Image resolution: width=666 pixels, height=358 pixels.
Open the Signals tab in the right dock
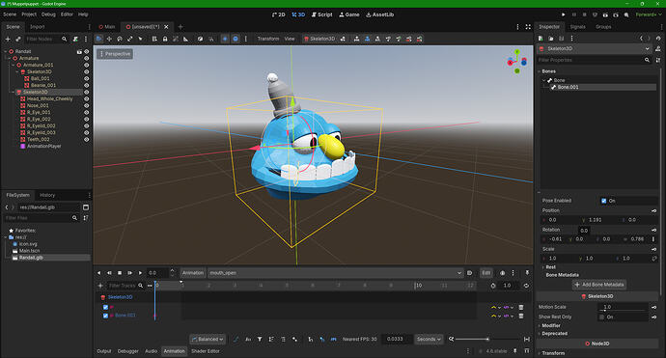point(577,27)
